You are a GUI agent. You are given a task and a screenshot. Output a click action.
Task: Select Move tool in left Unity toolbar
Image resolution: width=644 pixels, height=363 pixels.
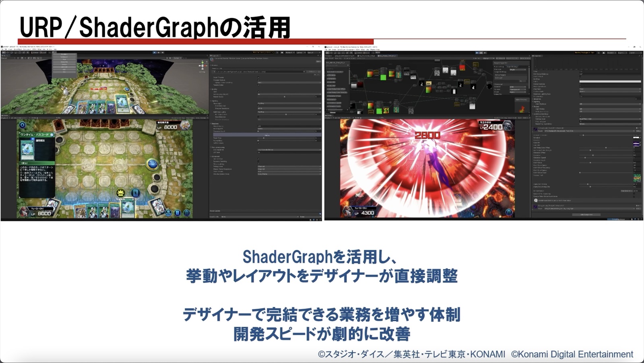(8, 52)
